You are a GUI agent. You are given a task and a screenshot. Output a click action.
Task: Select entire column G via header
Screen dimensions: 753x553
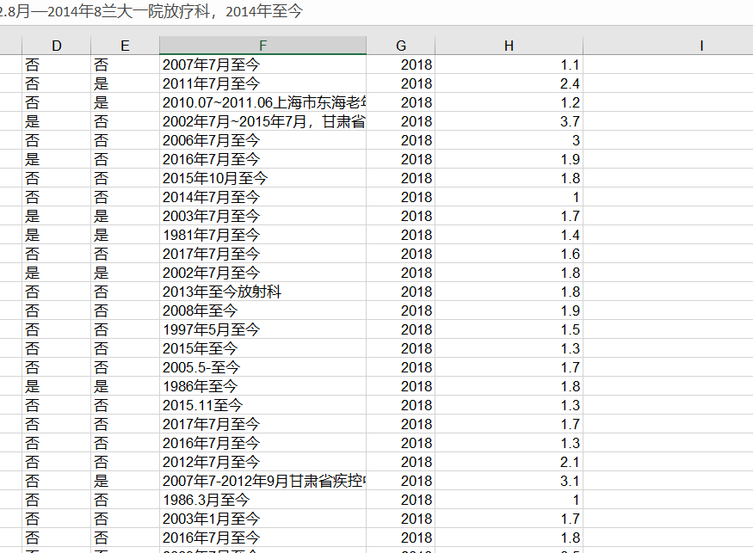(401, 46)
